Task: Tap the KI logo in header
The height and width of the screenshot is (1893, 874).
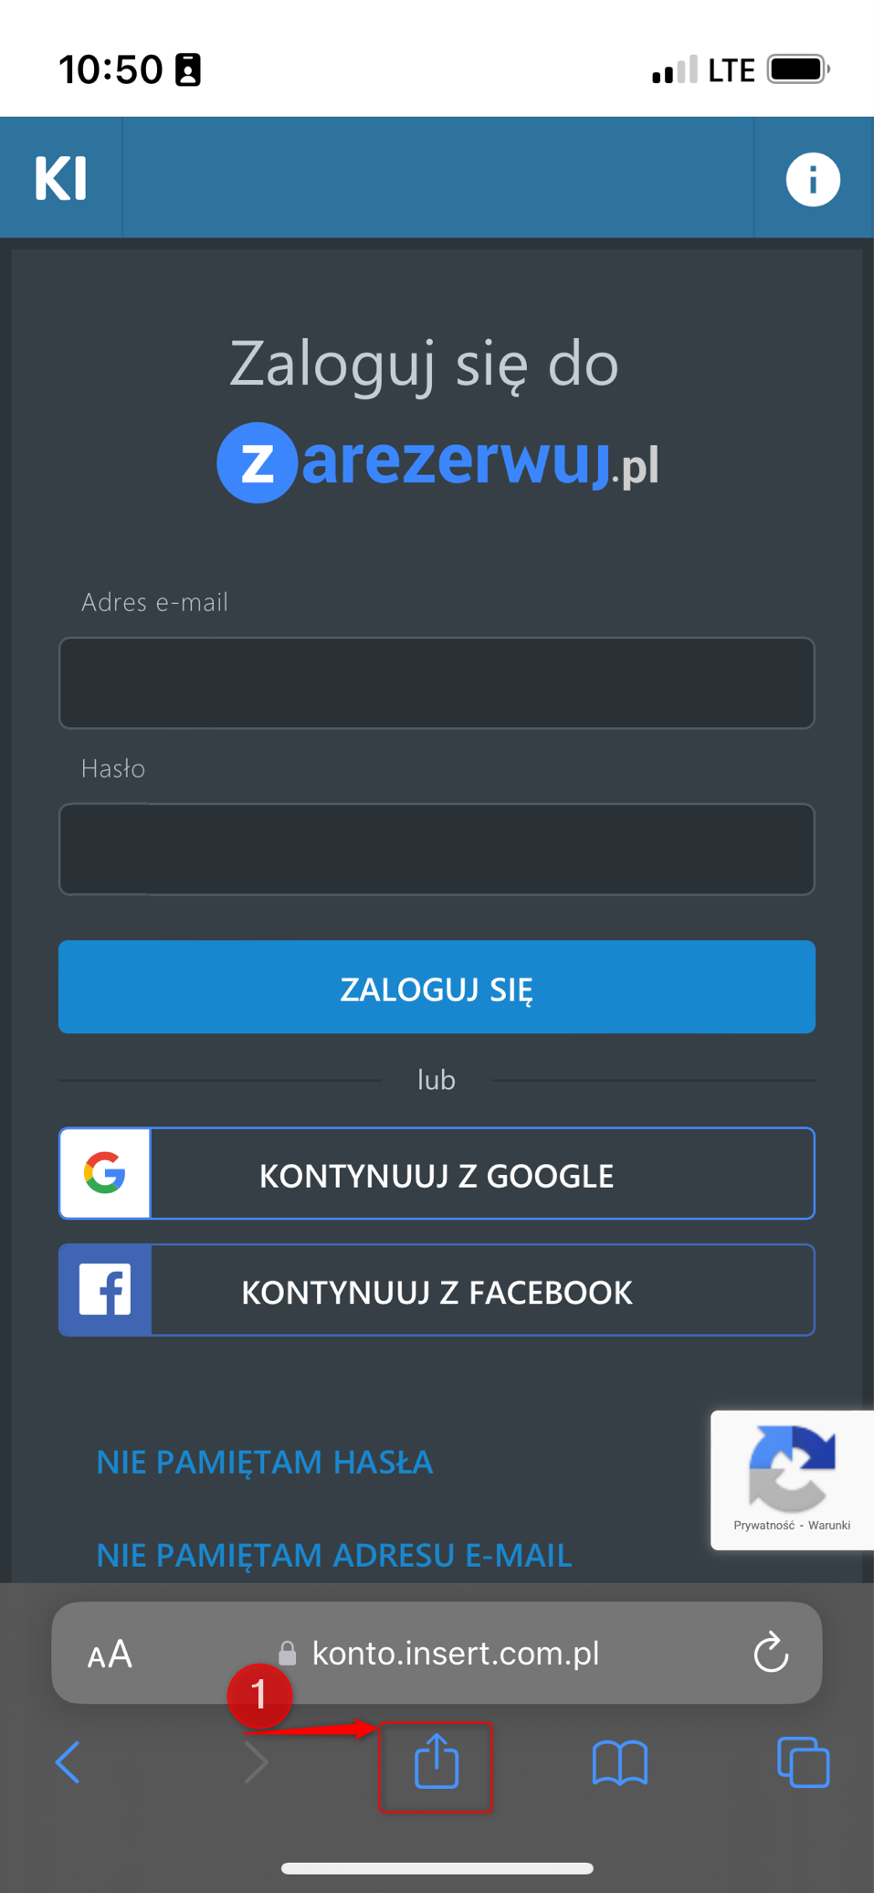Action: (x=60, y=177)
